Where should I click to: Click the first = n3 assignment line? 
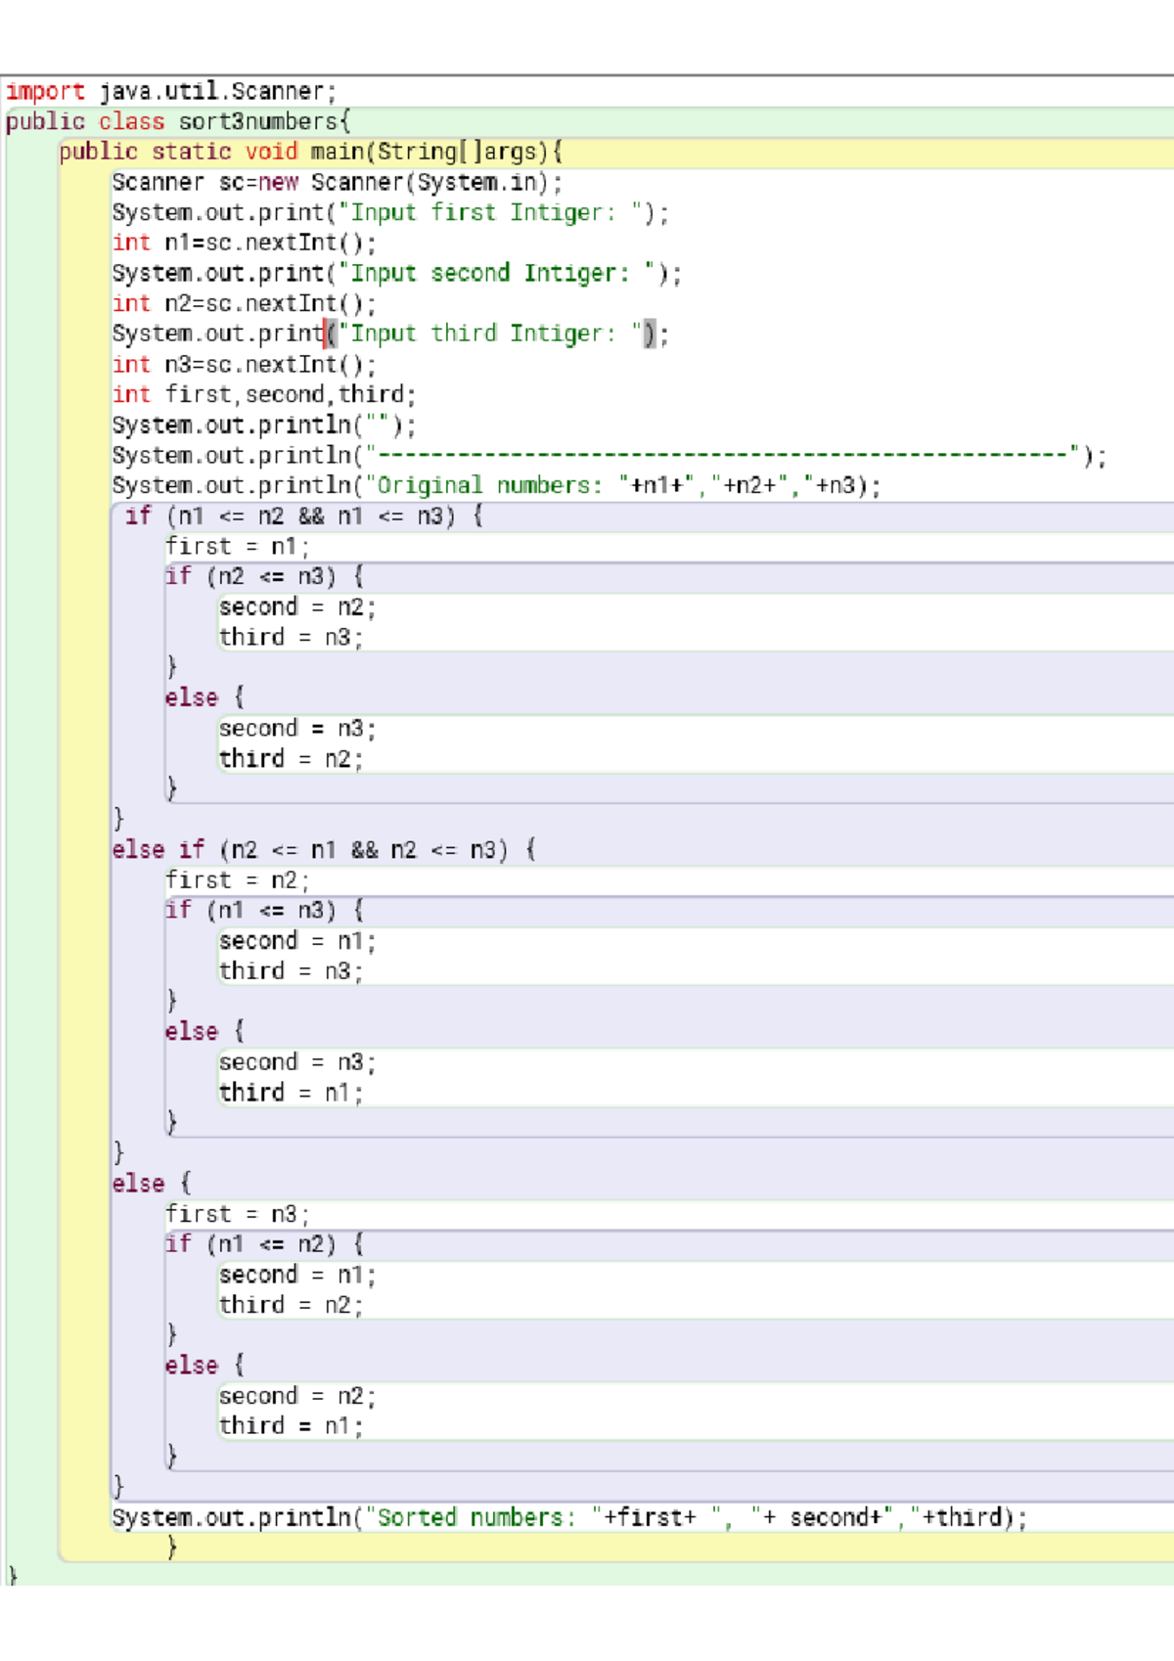point(237,1215)
